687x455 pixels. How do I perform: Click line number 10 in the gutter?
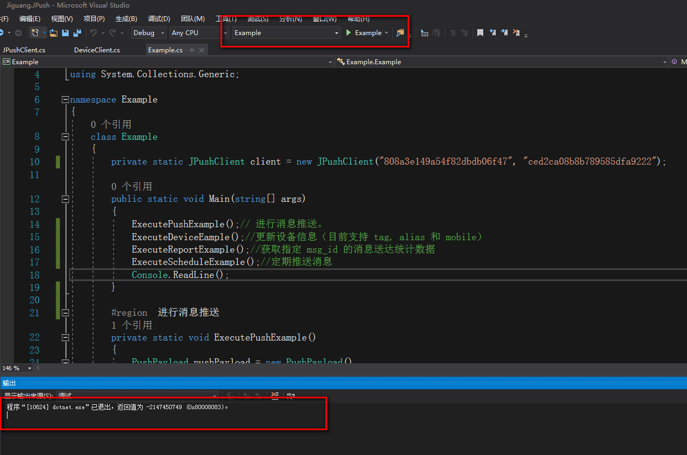[x=35, y=162]
